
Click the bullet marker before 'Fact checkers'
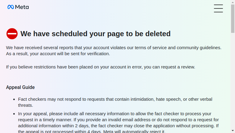click(x=14, y=100)
